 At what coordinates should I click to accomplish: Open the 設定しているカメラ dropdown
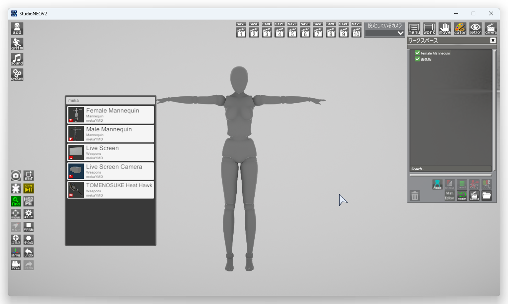pos(385,33)
